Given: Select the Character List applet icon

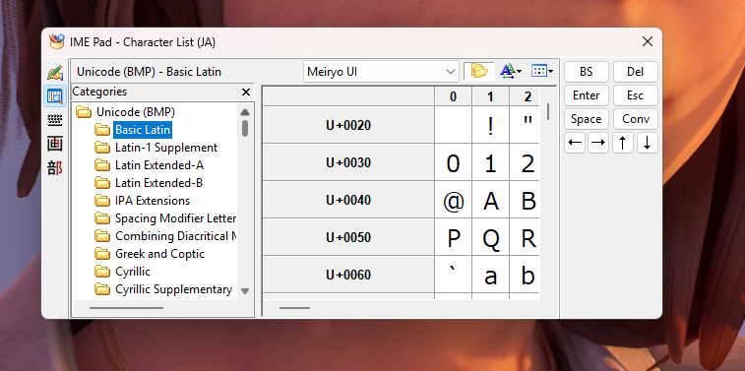Looking at the screenshot, I should point(55,96).
